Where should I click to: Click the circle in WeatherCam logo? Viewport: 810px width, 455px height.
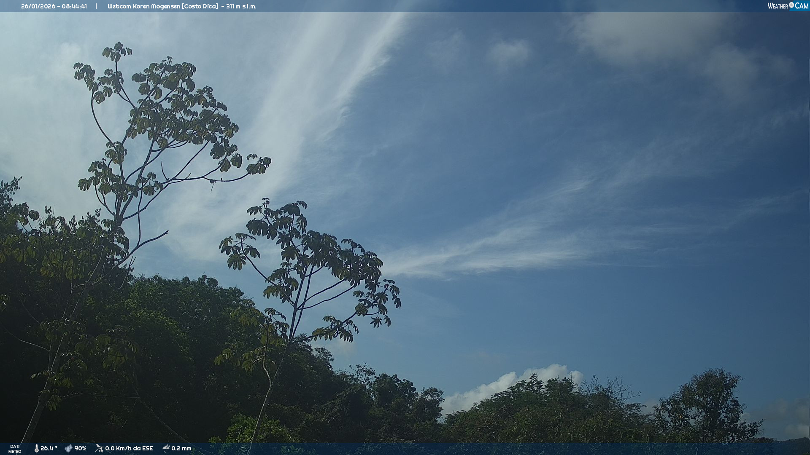pos(791,5)
